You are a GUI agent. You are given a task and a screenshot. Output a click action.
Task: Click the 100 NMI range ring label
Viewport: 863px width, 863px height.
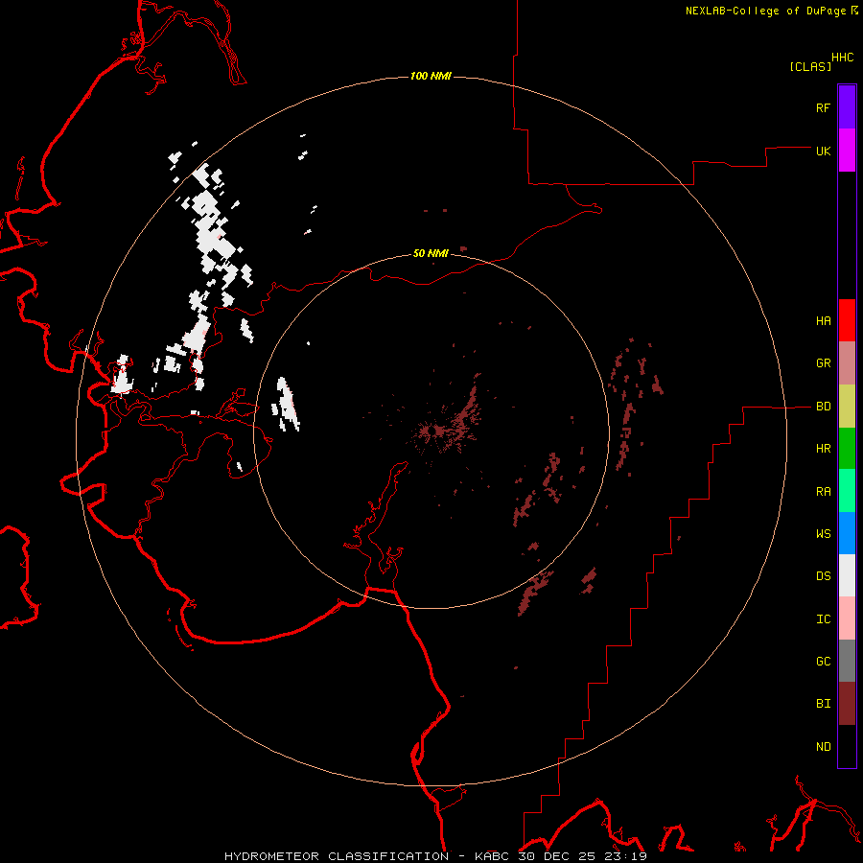(x=431, y=76)
